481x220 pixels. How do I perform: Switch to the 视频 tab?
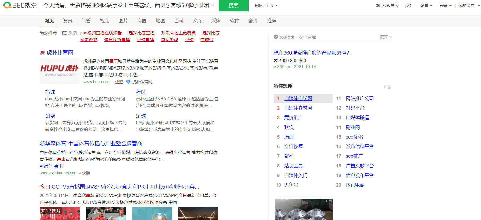point(105,21)
